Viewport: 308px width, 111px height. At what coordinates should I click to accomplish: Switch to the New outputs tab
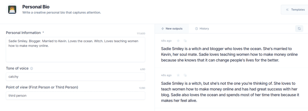coord(172,29)
